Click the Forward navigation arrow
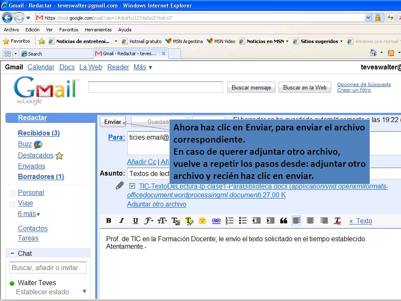The image size is (401, 301). (19, 18)
